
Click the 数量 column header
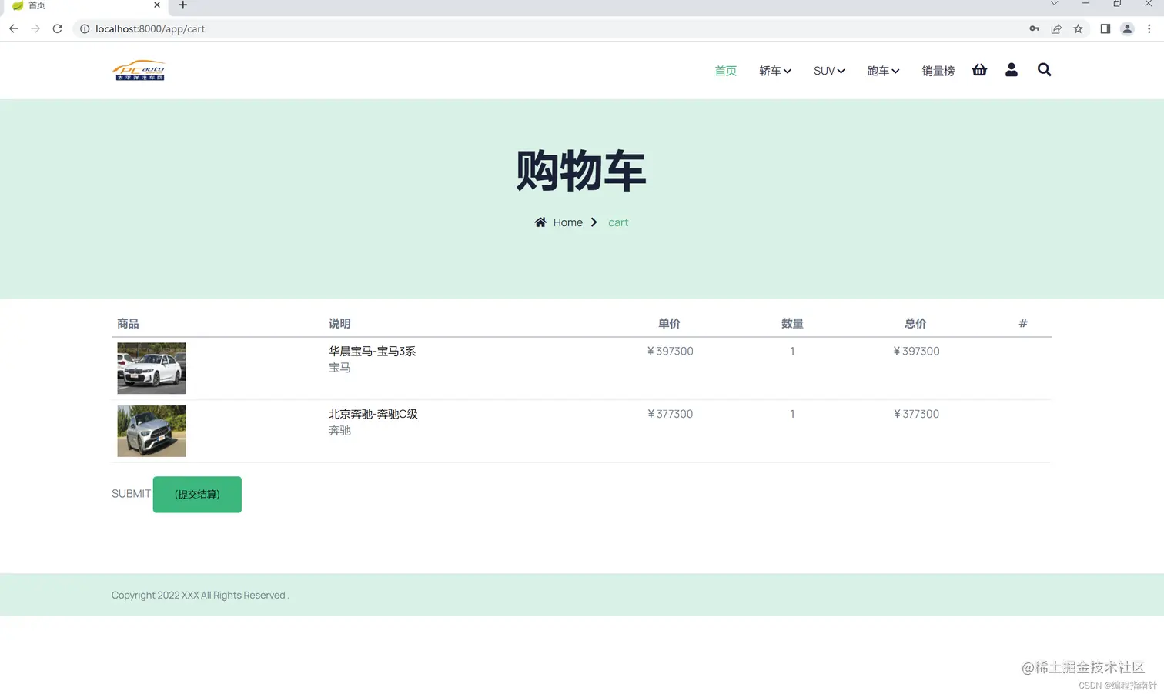(x=792, y=323)
